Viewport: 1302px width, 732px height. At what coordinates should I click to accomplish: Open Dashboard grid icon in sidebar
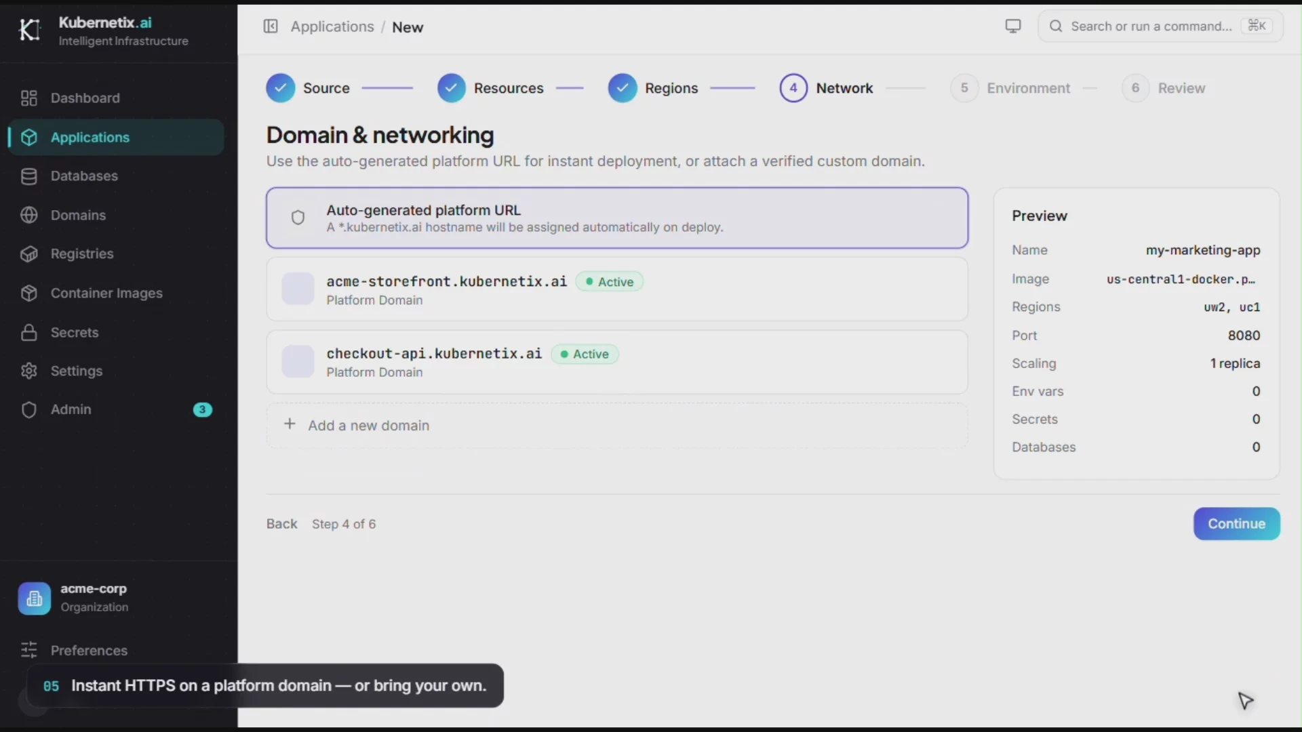pyautogui.click(x=28, y=98)
